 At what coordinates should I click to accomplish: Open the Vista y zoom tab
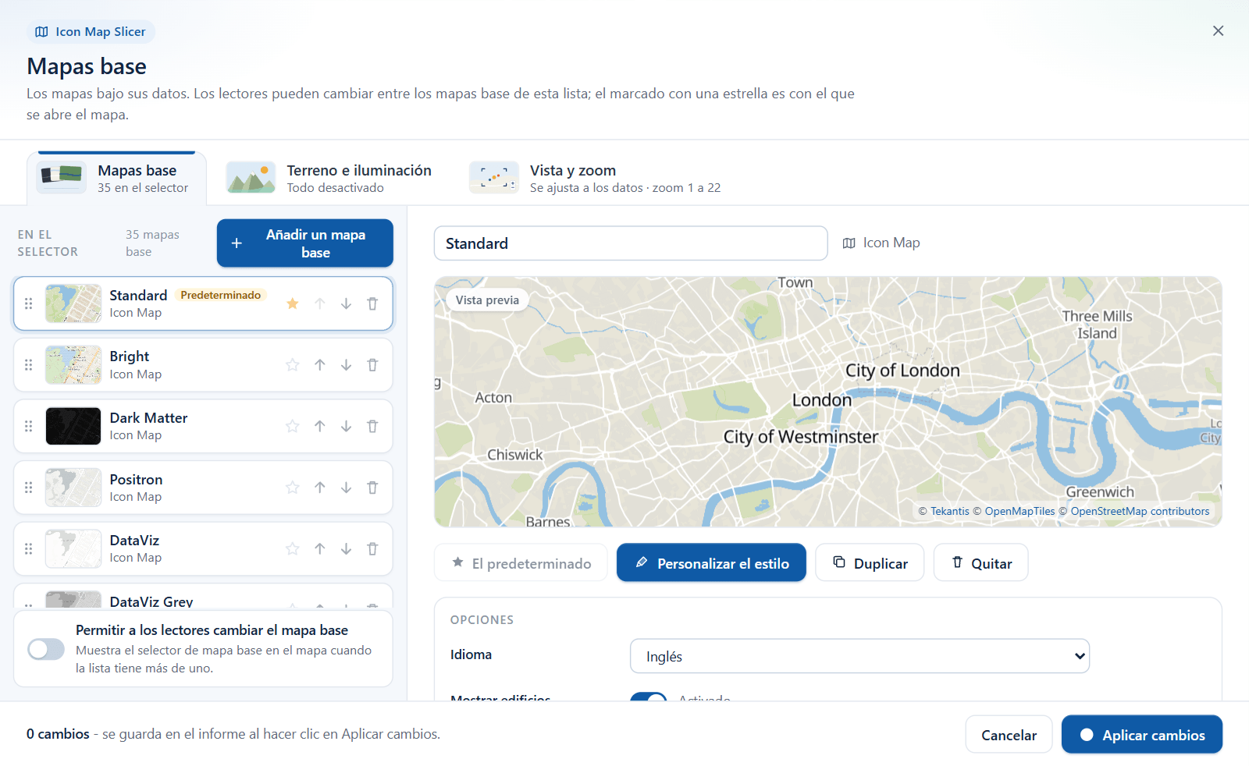coord(595,178)
